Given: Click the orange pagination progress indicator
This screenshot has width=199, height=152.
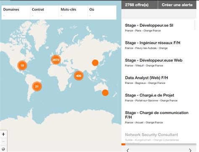Looking at the screenshot, I should coord(123,144).
